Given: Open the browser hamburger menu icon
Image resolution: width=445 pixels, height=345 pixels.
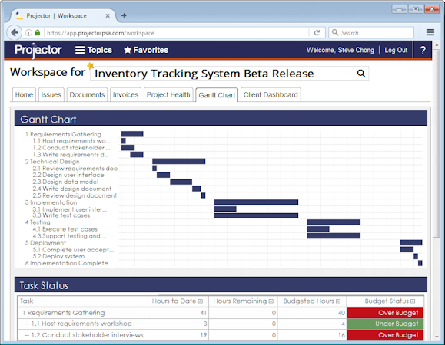Looking at the screenshot, I should (x=430, y=32).
